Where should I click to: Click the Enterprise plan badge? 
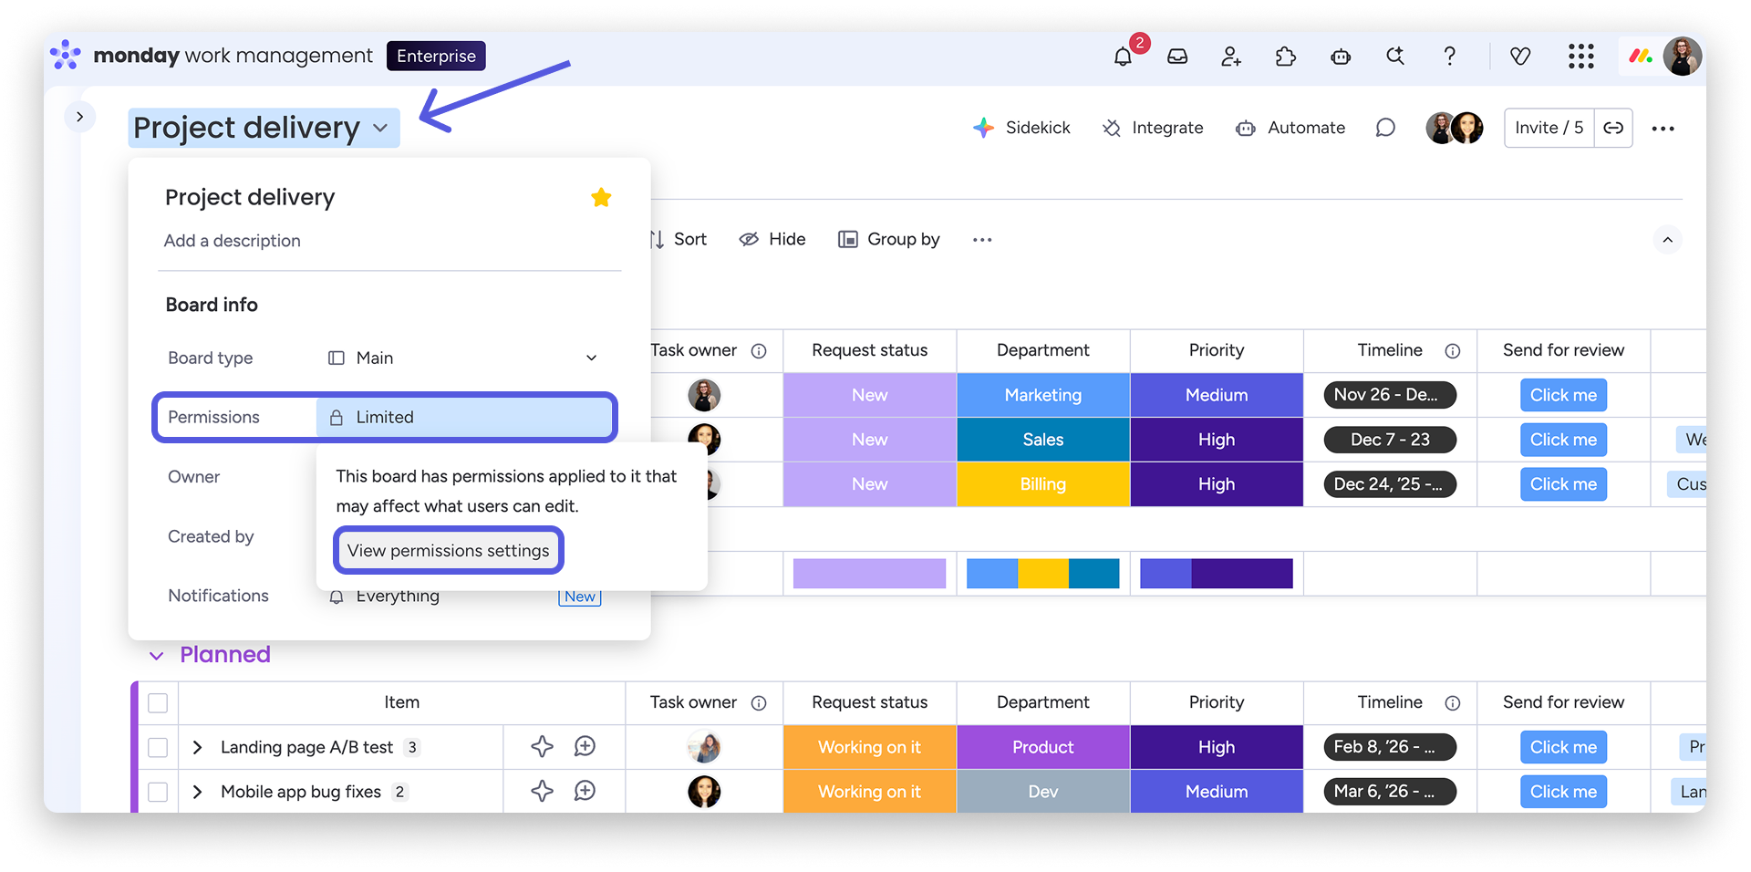[436, 56]
